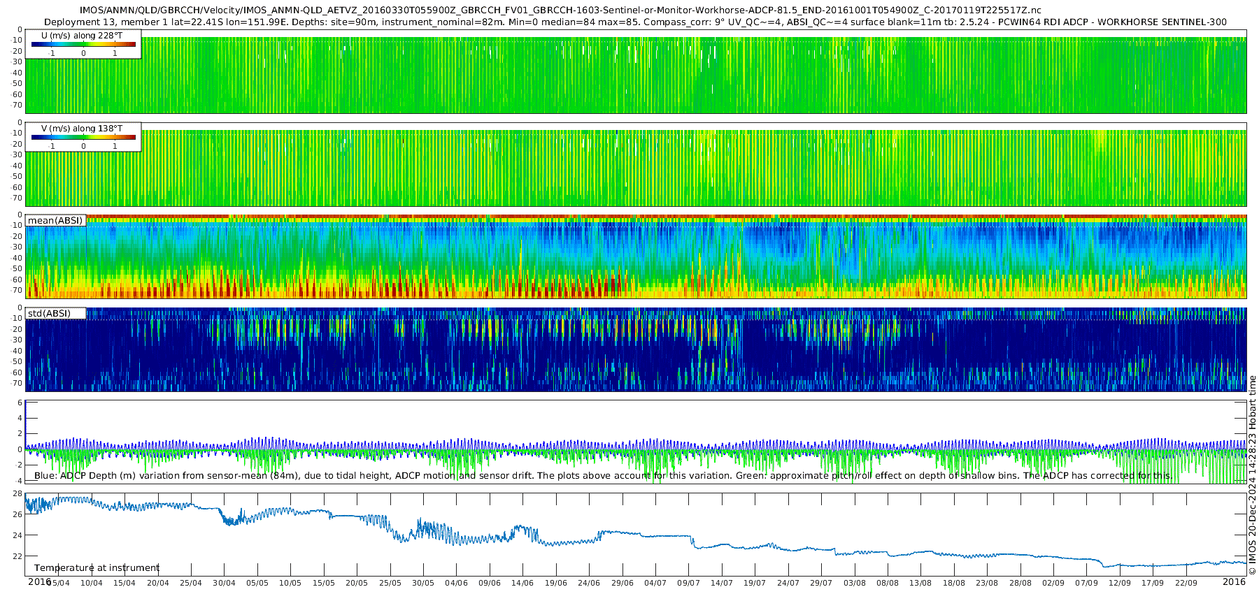Click the 25/04 date tick label

[x=191, y=584]
